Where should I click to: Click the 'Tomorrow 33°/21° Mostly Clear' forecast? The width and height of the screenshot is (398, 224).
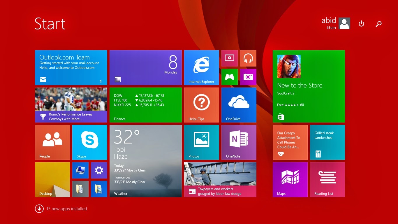[x=130, y=180]
